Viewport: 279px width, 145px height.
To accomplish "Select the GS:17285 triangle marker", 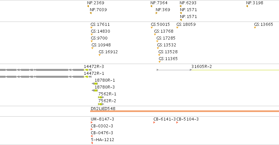I will coord(157,41).
